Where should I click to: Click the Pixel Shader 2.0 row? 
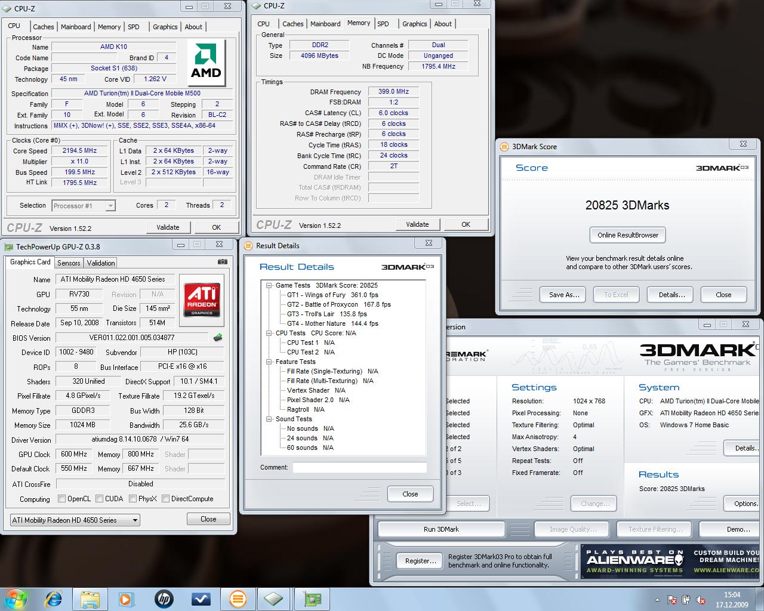click(x=318, y=400)
